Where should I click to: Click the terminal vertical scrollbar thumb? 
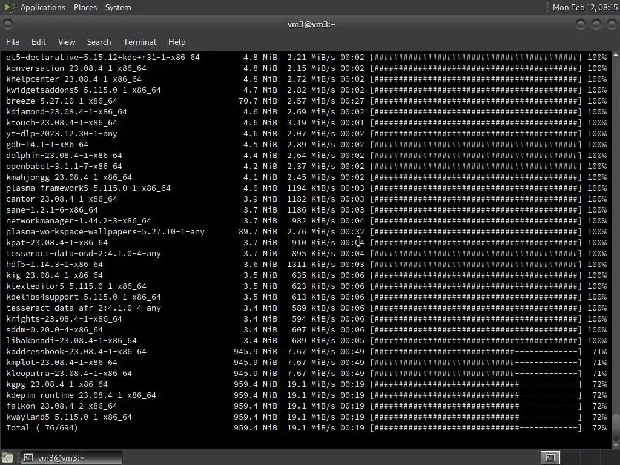pos(616,427)
